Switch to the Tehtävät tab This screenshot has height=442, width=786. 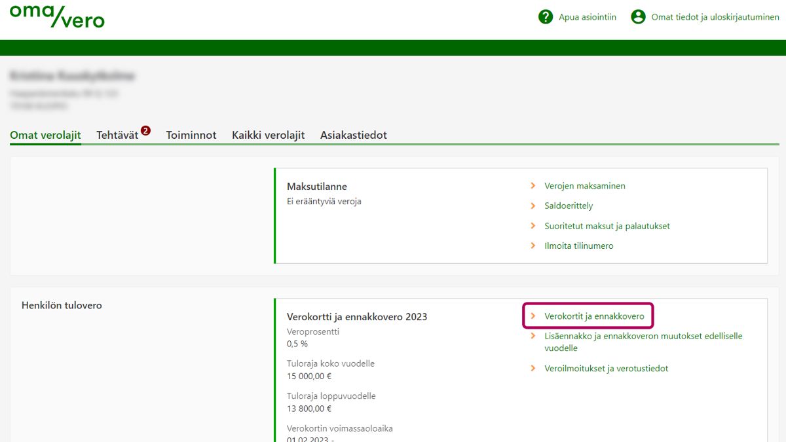(117, 135)
